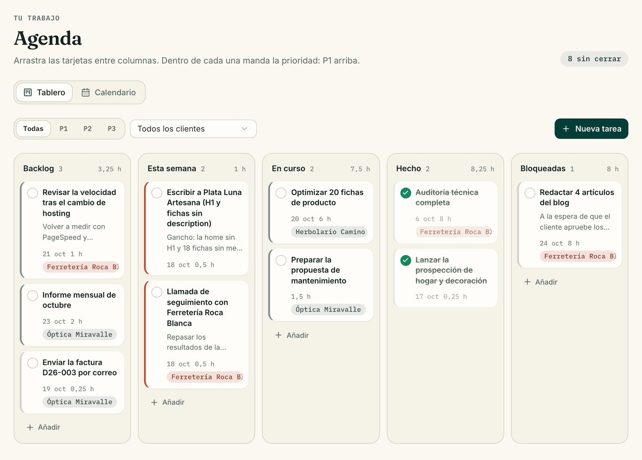Mark 'Revisar la velocidad tras el cambio' done
This screenshot has height=460, width=642.
click(33, 193)
